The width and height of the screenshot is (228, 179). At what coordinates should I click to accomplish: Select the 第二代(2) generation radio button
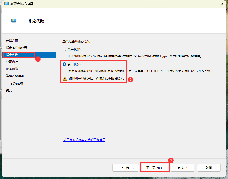pos(64,64)
